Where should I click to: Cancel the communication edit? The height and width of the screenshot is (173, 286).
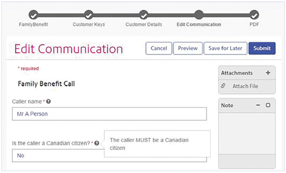point(159,48)
